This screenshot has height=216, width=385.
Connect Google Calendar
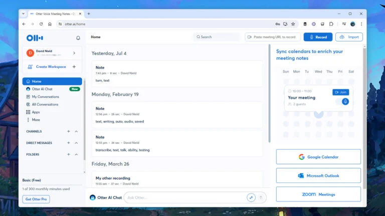click(318, 157)
